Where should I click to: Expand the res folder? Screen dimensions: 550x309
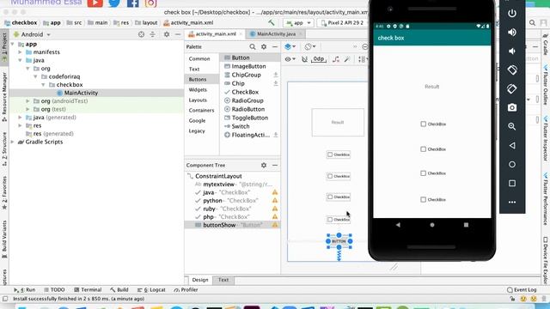(x=20, y=125)
